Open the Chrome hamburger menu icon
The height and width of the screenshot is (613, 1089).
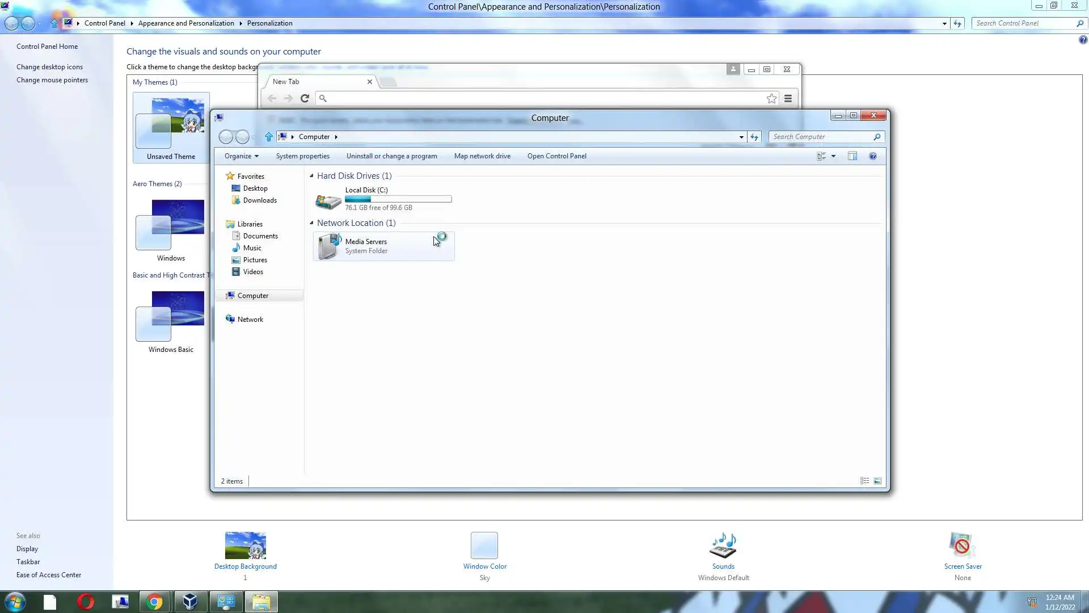(x=788, y=99)
